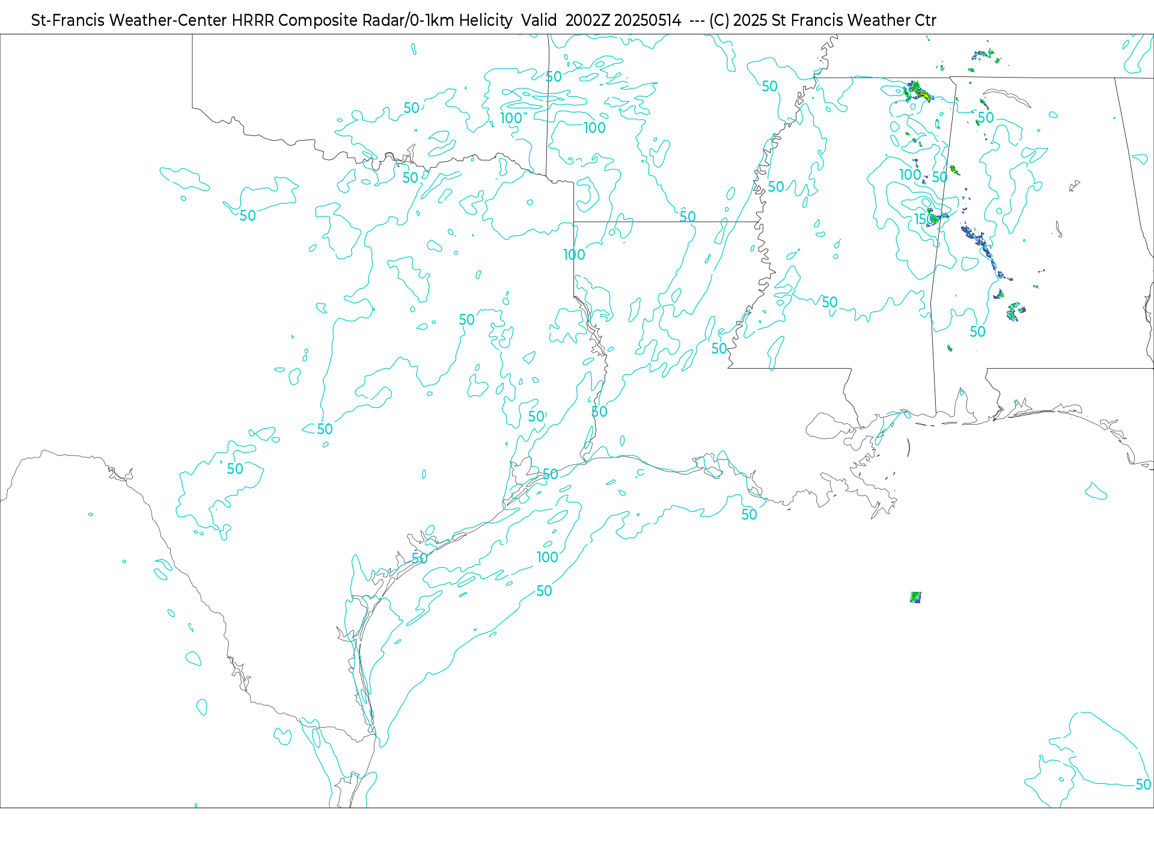Click the 'Valid 2002Z 20250514' timestamp
The height and width of the screenshot is (842, 1154).
click(x=601, y=20)
